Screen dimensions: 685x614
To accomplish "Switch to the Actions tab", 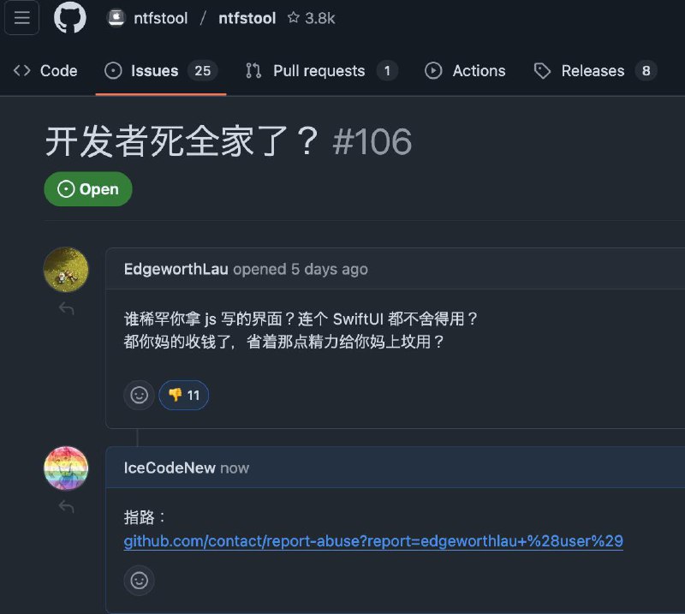I will pos(465,71).
